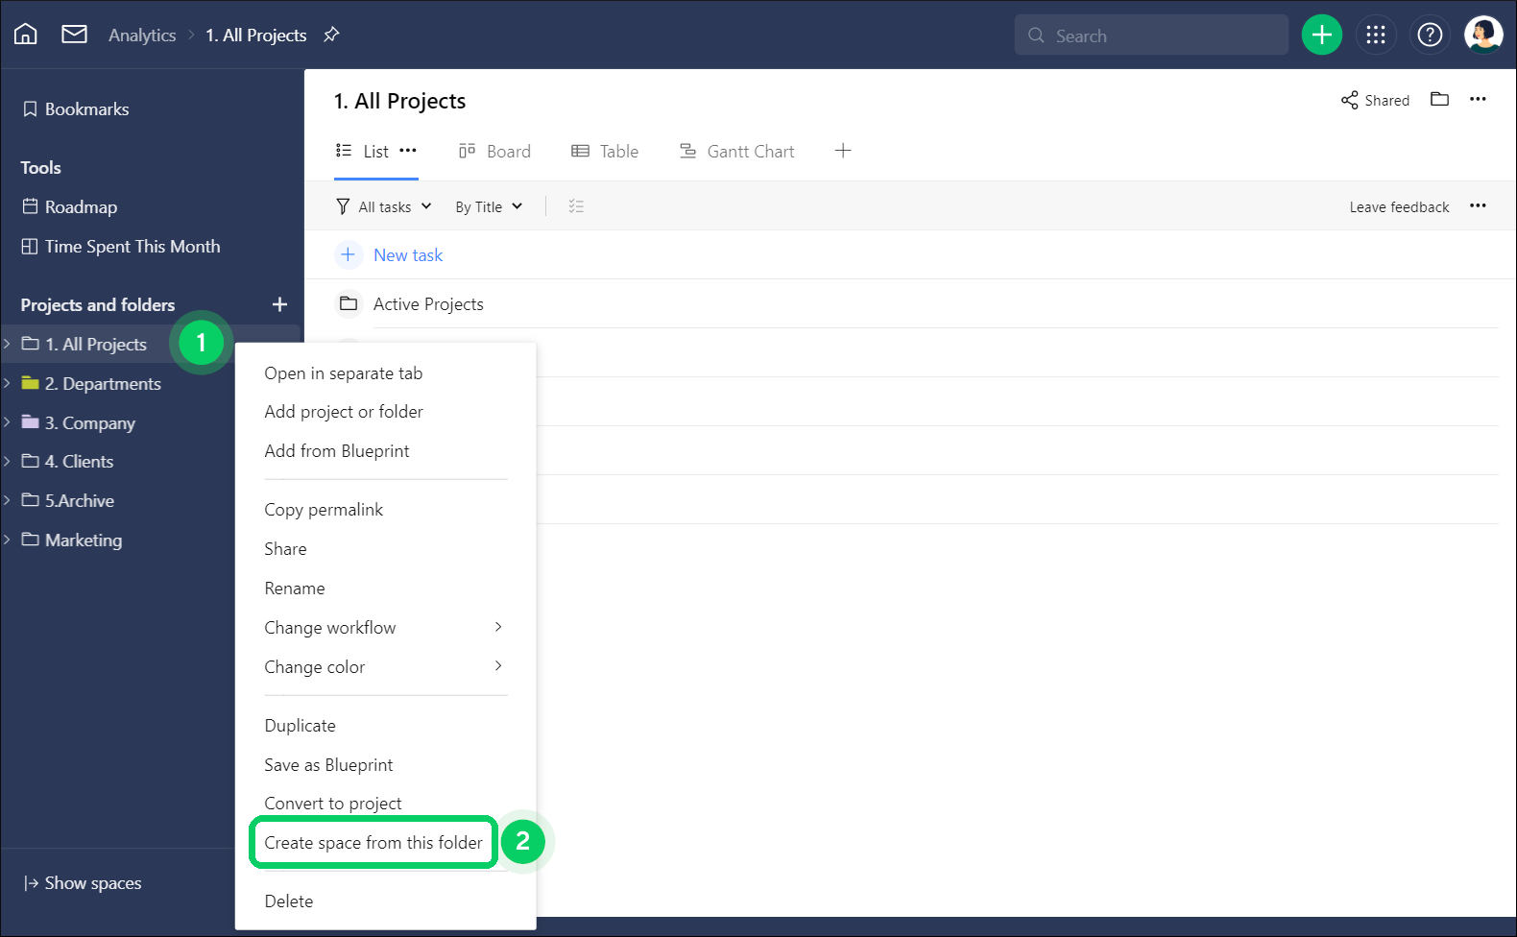The width and height of the screenshot is (1517, 937).
Task: Click the Leave feedback link
Action: [1398, 206]
